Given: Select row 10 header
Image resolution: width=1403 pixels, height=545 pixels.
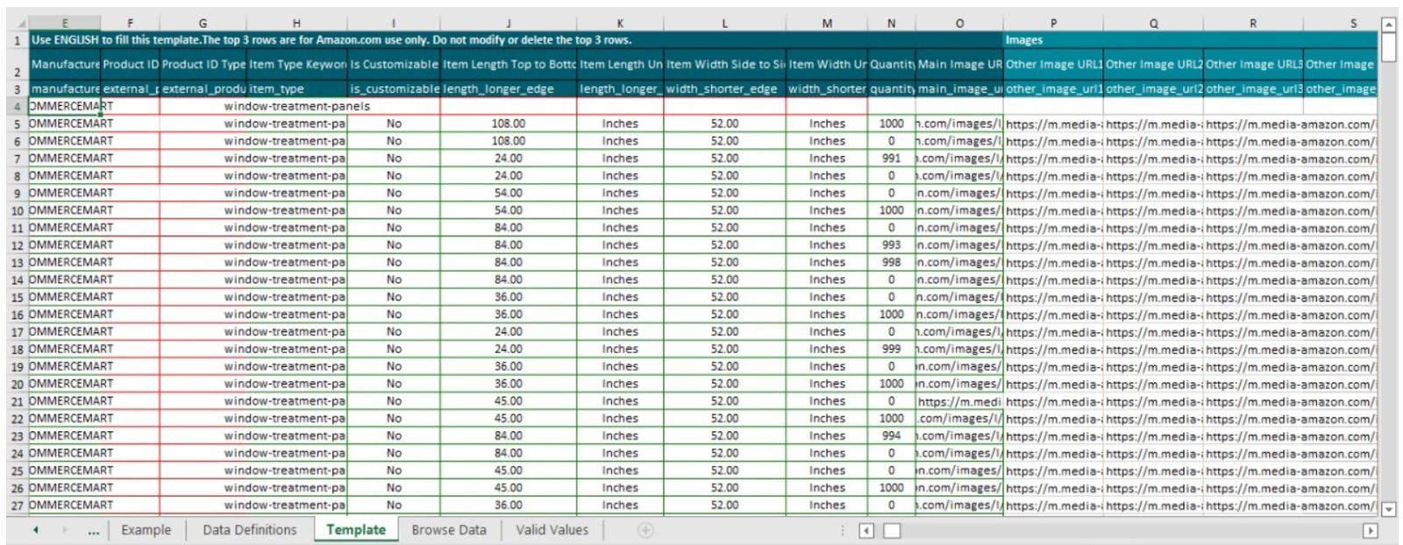Looking at the screenshot, I should point(17,211).
